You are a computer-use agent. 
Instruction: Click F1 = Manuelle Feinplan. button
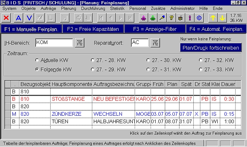(x=31, y=29)
